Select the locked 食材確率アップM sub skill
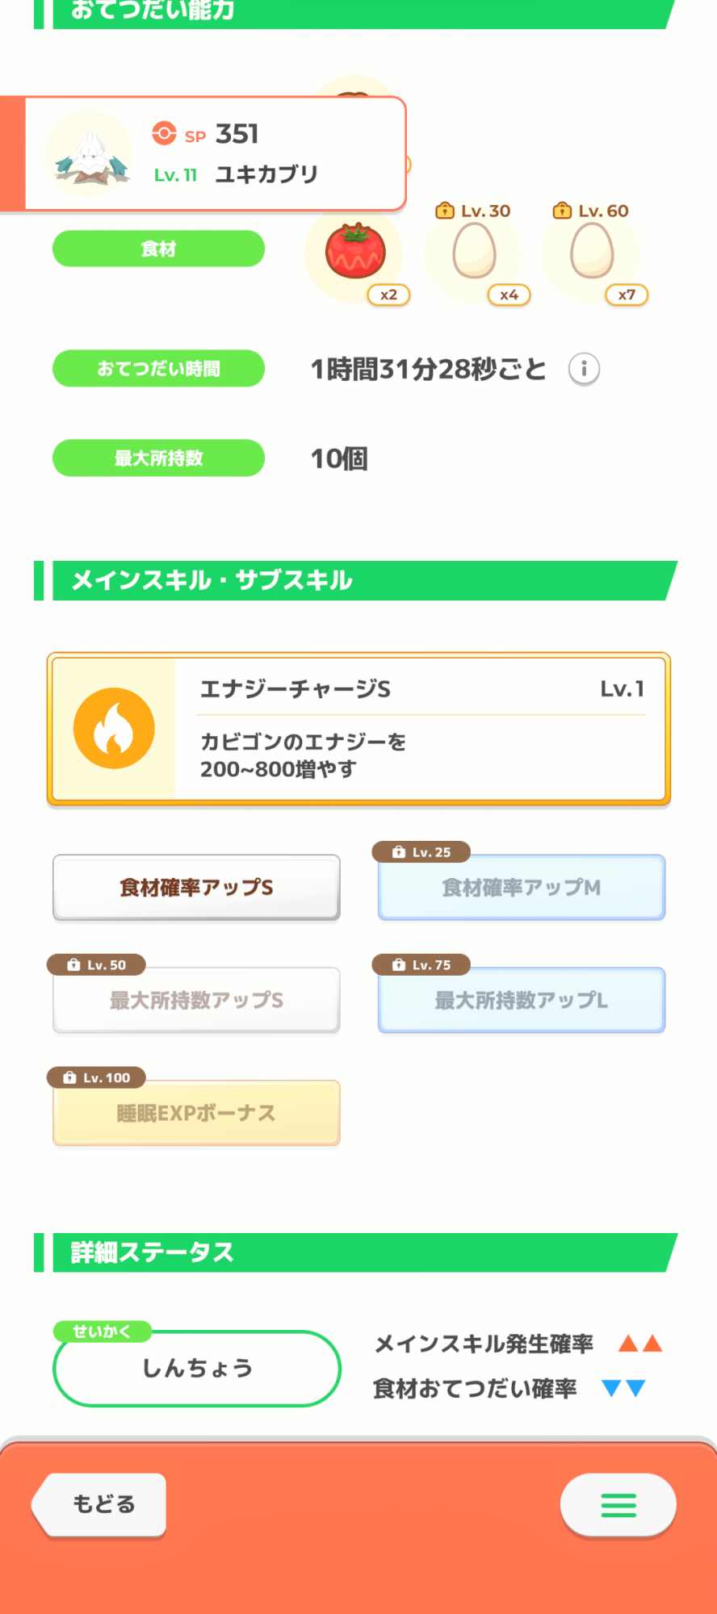Image resolution: width=717 pixels, height=1614 pixels. coord(522,888)
